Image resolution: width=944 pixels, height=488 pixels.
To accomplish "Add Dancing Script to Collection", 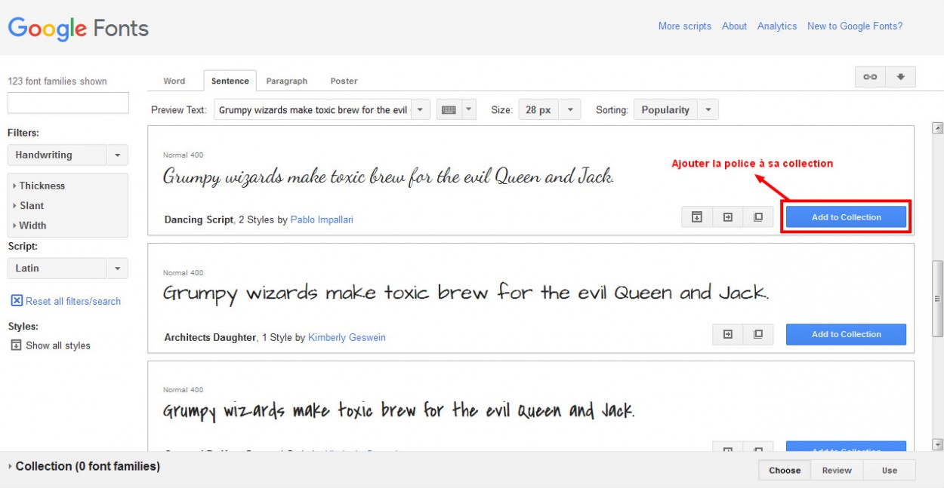I will click(x=846, y=217).
